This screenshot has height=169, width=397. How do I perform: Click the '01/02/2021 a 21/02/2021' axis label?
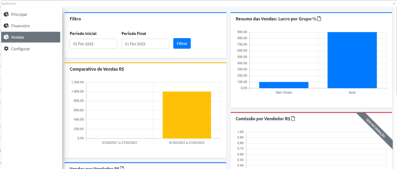[120, 143]
